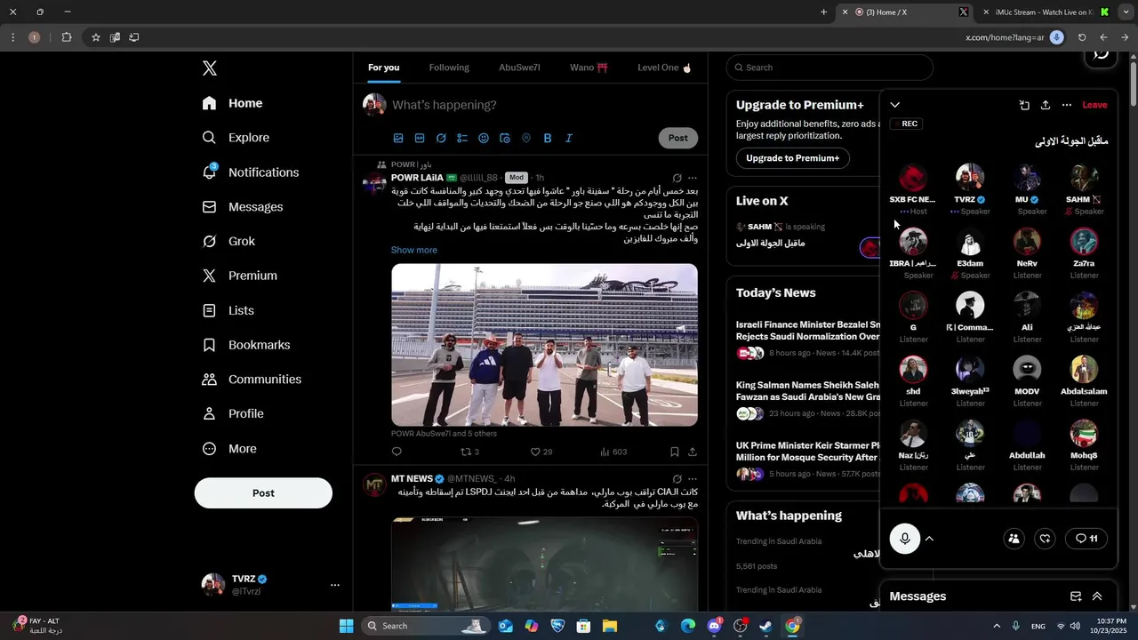1138x640 pixels.
Task: Open Profile in sidebar
Action: pyautogui.click(x=233, y=414)
